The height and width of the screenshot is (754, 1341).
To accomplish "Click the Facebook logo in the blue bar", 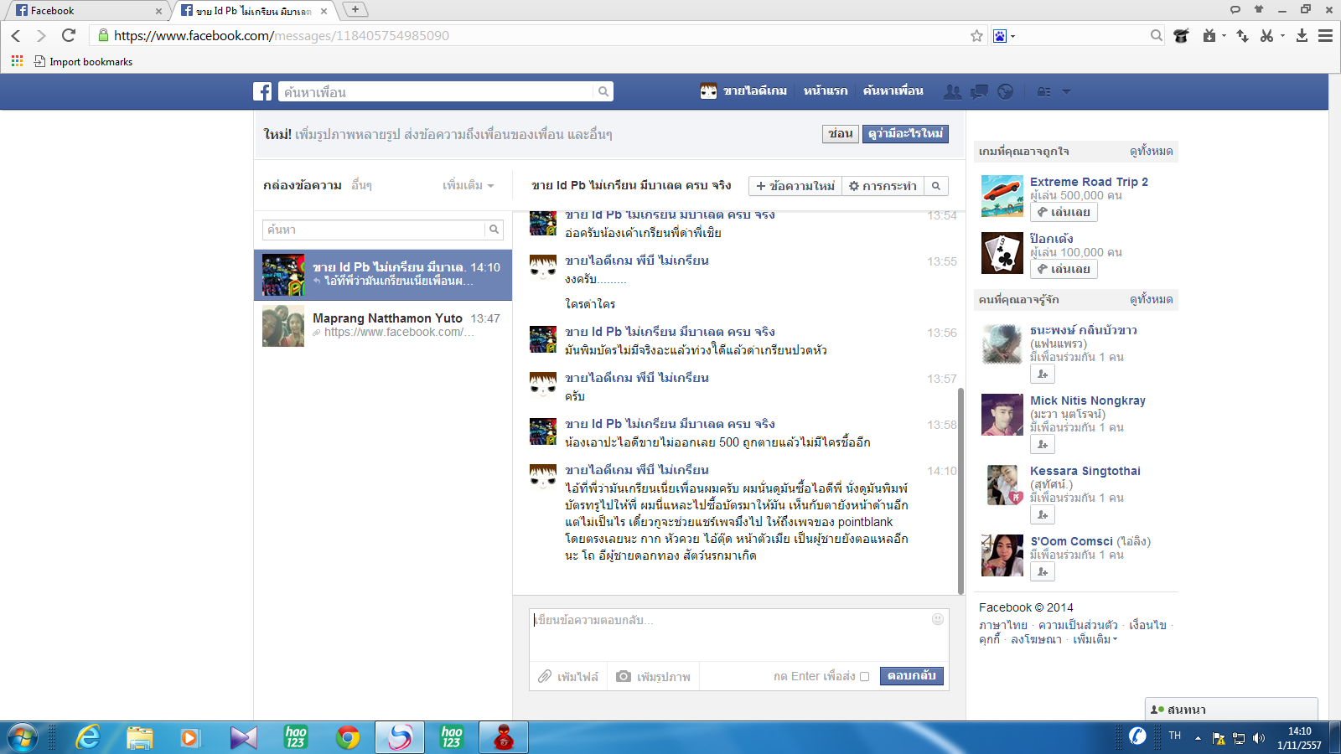I will 262,91.
